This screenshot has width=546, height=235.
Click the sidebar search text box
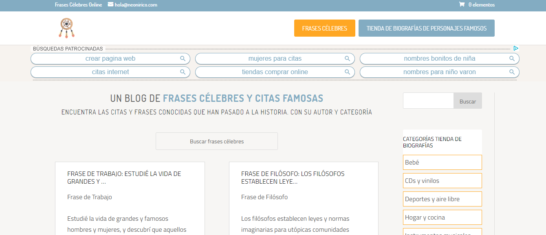point(428,101)
